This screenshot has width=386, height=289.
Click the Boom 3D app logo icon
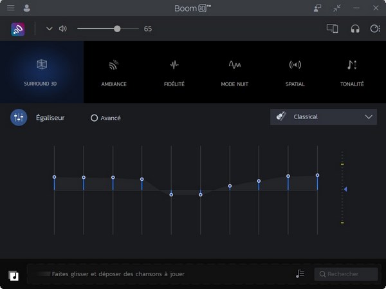(x=18, y=29)
